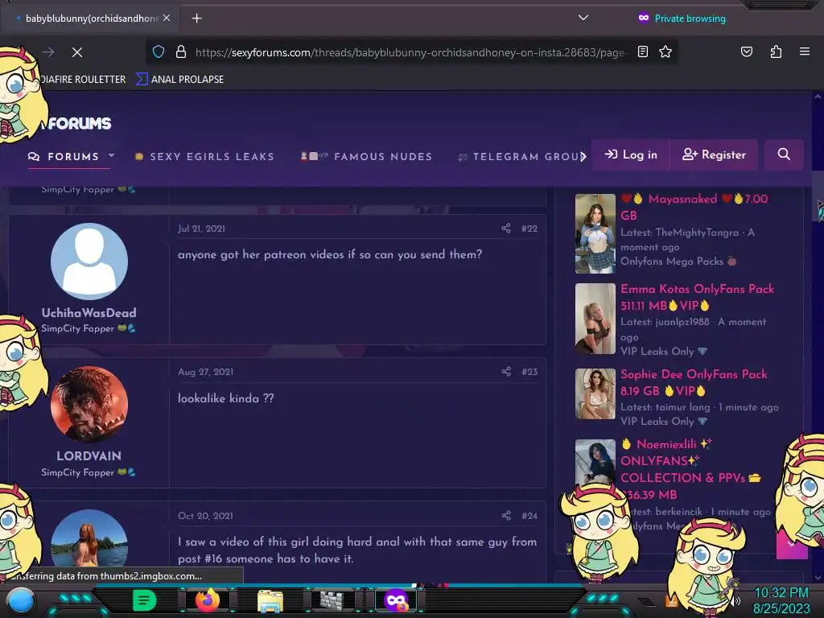824x618 pixels.
Task: Open the green notes app taskbar icon
Action: pos(144,600)
